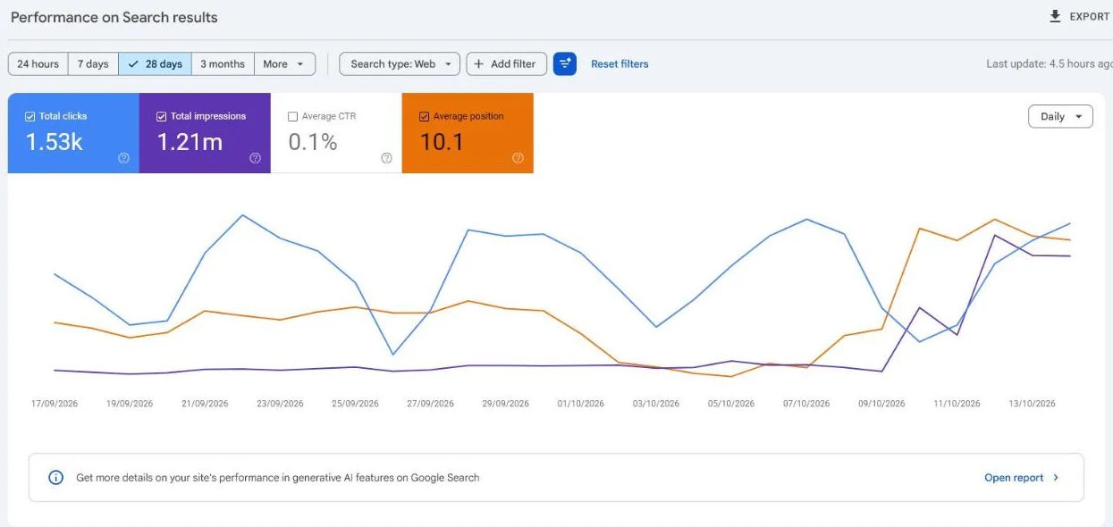Click the 27/09/2026 axis date label
Image resolution: width=1113 pixels, height=527 pixels.
pos(430,404)
